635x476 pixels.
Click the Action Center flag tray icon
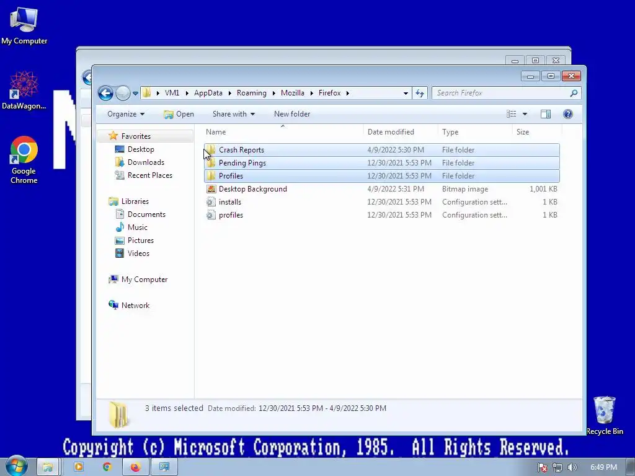pos(543,467)
